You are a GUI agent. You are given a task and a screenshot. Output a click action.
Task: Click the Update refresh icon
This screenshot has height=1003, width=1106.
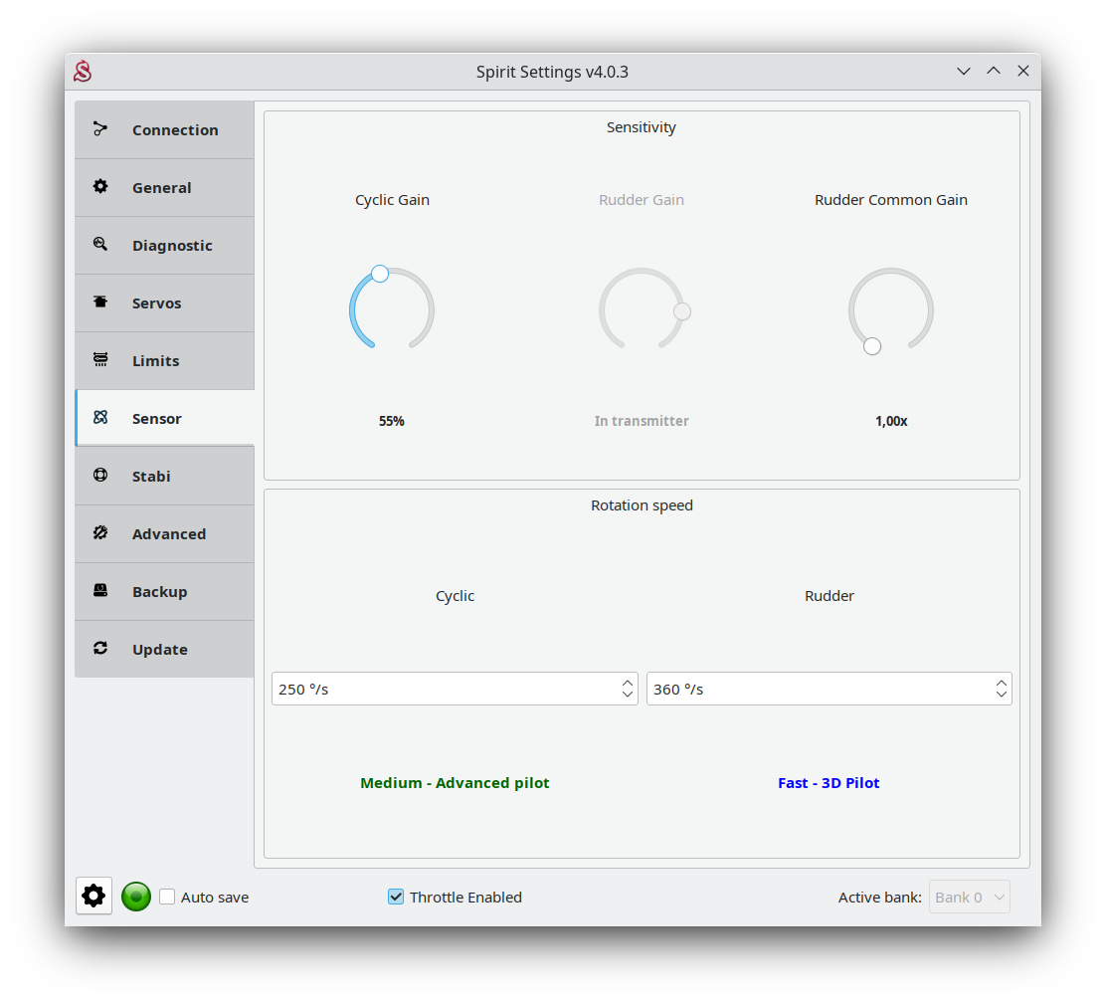tap(99, 649)
